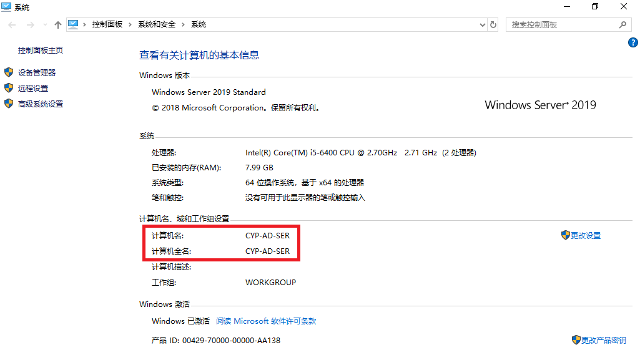Click CYP-AD-SER next to 计算机全名
Screen dimensions: 640x355
tap(267, 251)
